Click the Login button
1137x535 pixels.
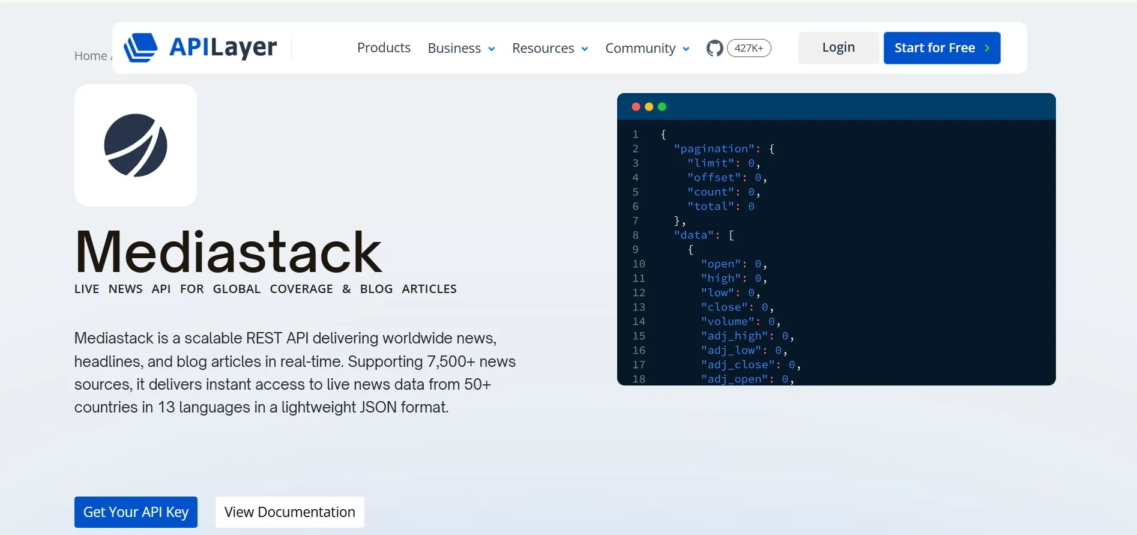click(x=838, y=47)
